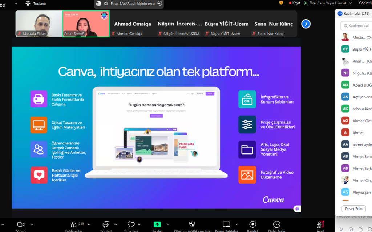Click the chevron at the toolbar's left end
Viewport: 372px width, 232px height.
click(3, 224)
